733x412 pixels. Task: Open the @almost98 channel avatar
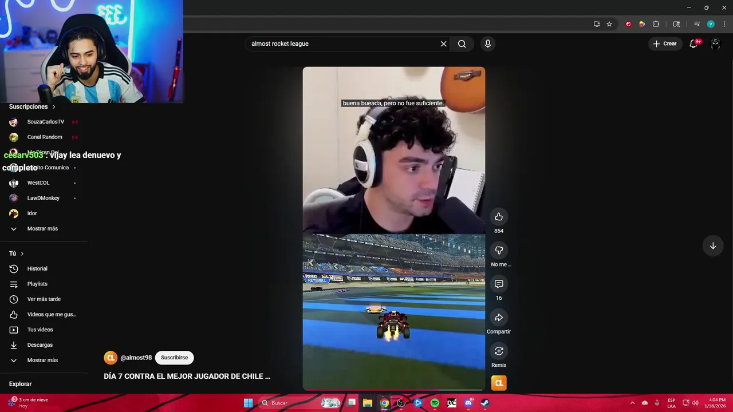[x=110, y=358]
